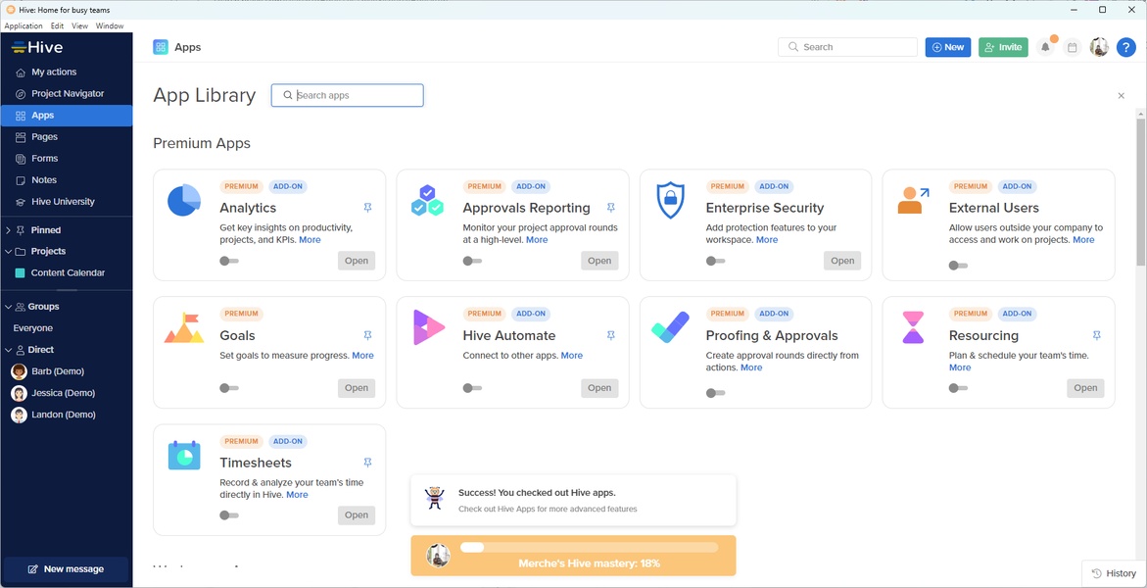The width and height of the screenshot is (1147, 588).
Task: Open the help question mark icon
Action: (x=1126, y=47)
